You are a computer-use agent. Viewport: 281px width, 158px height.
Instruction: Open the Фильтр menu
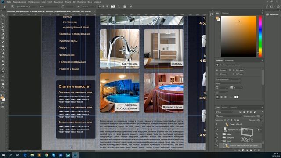(x=68, y=2)
